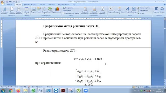Viewport: 166px width, 93px height.
Task: Insert a Рисунок (picture) from file
Action: [34, 10]
